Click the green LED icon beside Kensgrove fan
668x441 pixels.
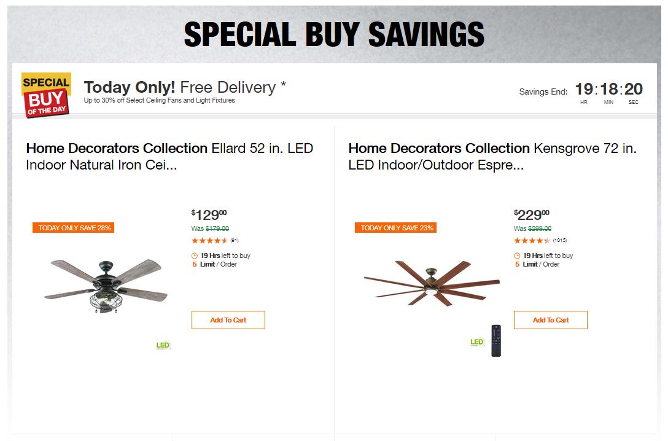coord(477,342)
